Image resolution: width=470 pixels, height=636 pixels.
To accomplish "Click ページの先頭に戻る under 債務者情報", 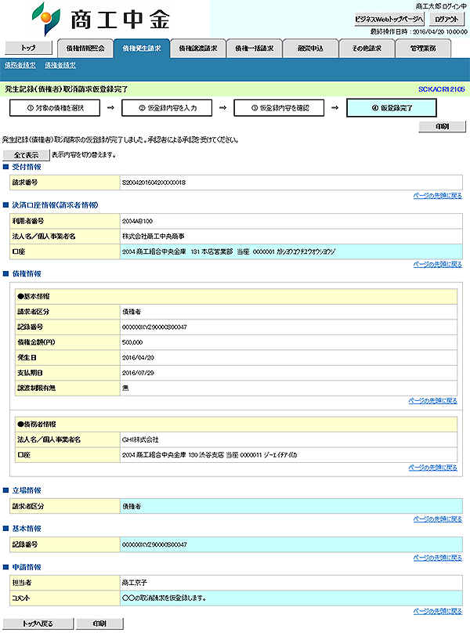I will (432, 468).
